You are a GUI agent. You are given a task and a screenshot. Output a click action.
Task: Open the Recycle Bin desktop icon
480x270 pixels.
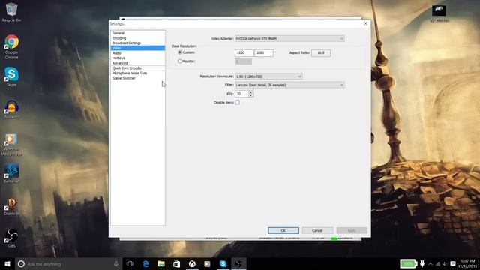[x=12, y=12]
